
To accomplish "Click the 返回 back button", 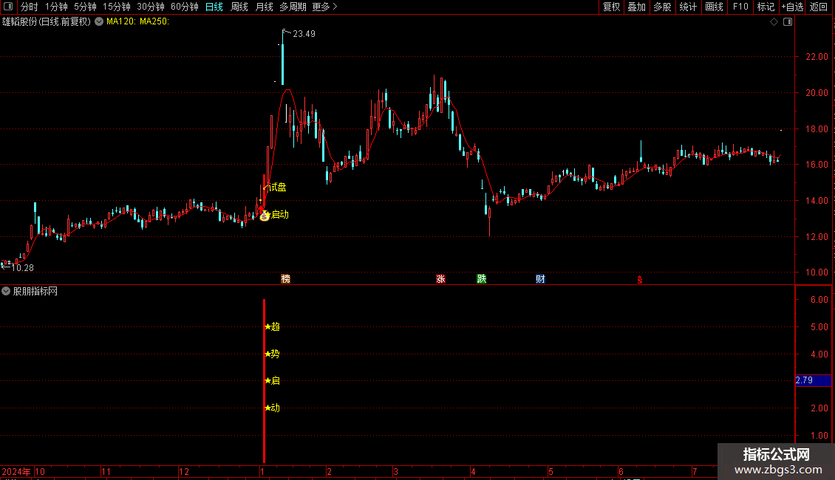I will [x=819, y=7].
